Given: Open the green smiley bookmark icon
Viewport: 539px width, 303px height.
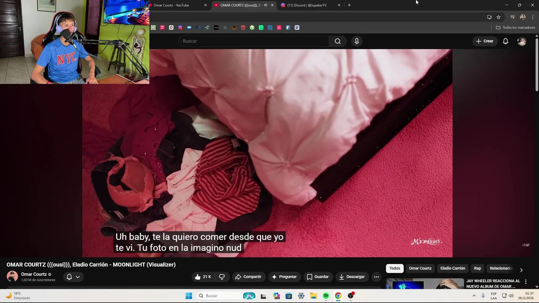Looking at the screenshot, I should click(x=261, y=28).
